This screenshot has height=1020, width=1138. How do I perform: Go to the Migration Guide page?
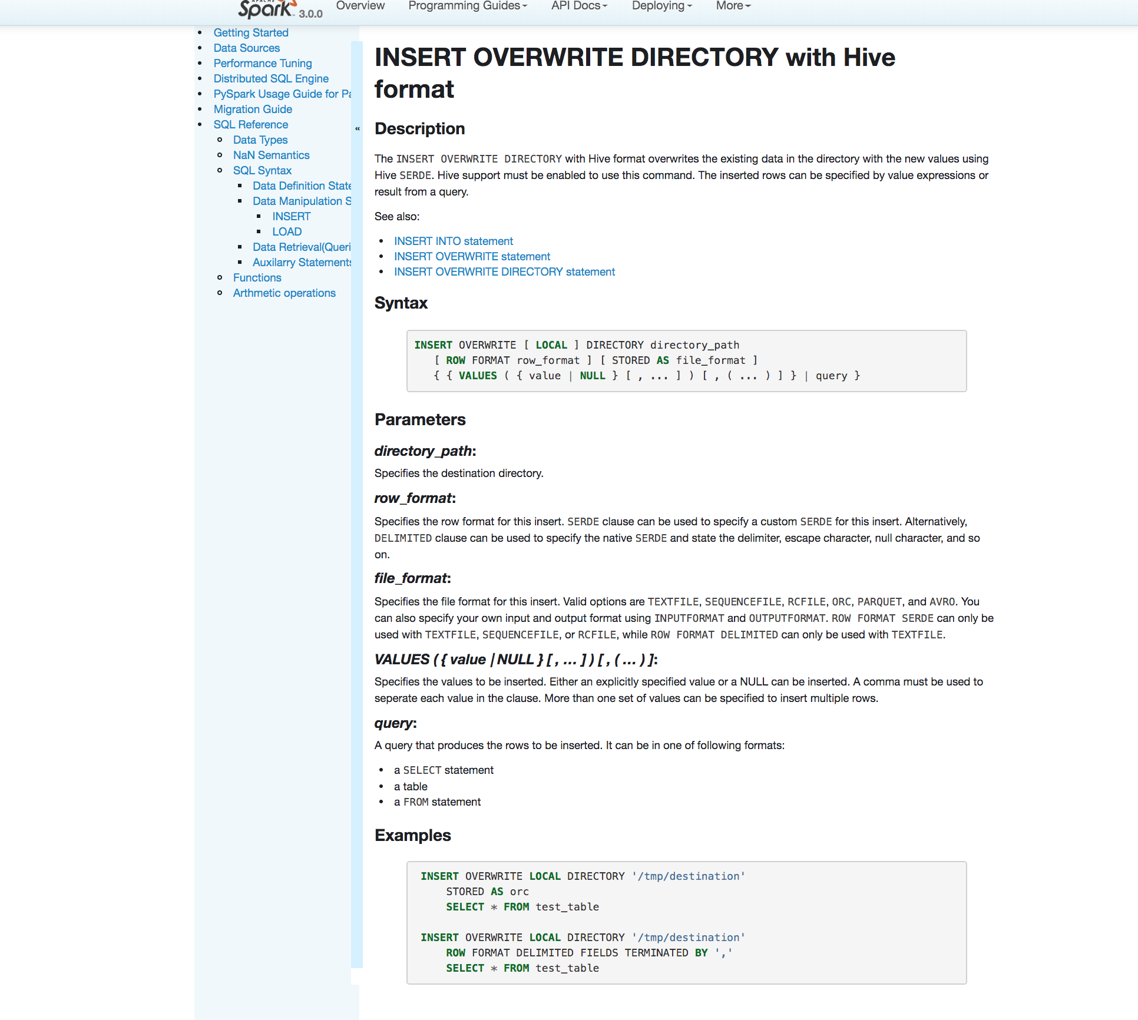[253, 109]
